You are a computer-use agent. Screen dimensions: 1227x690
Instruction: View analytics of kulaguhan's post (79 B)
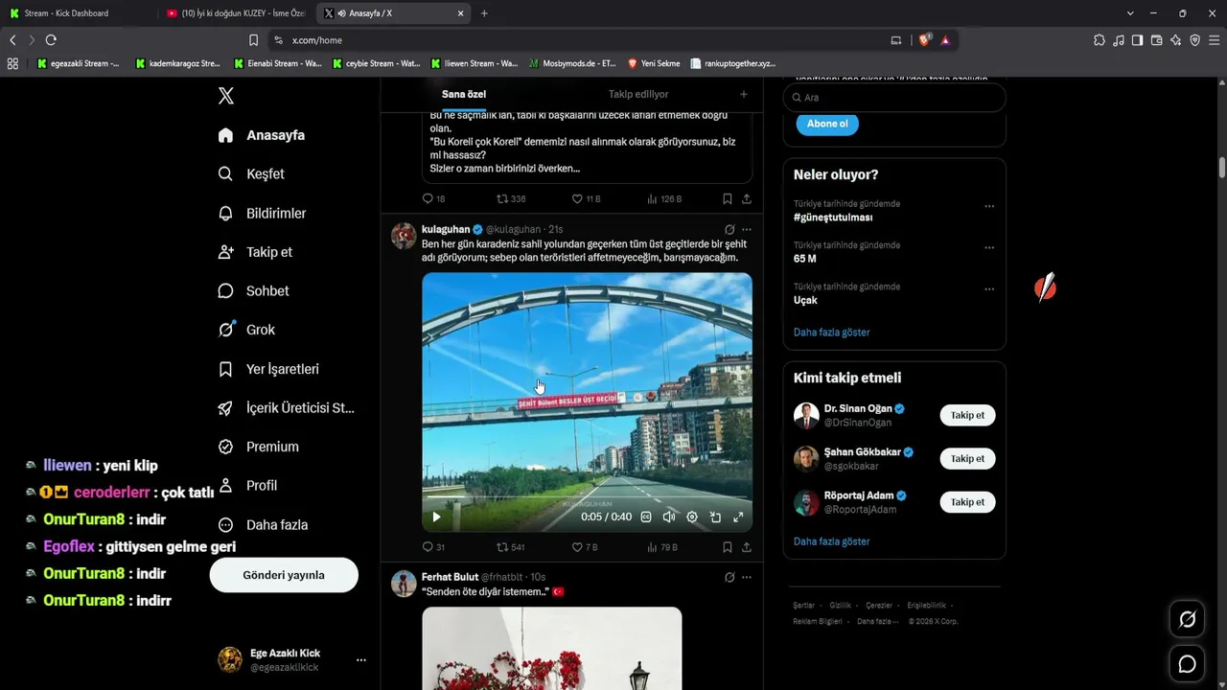coord(662,547)
